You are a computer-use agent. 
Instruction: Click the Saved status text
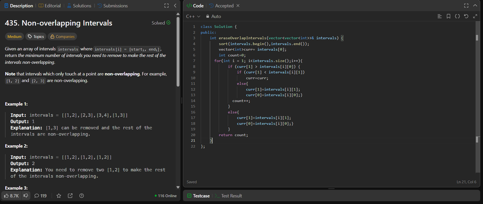192,182
